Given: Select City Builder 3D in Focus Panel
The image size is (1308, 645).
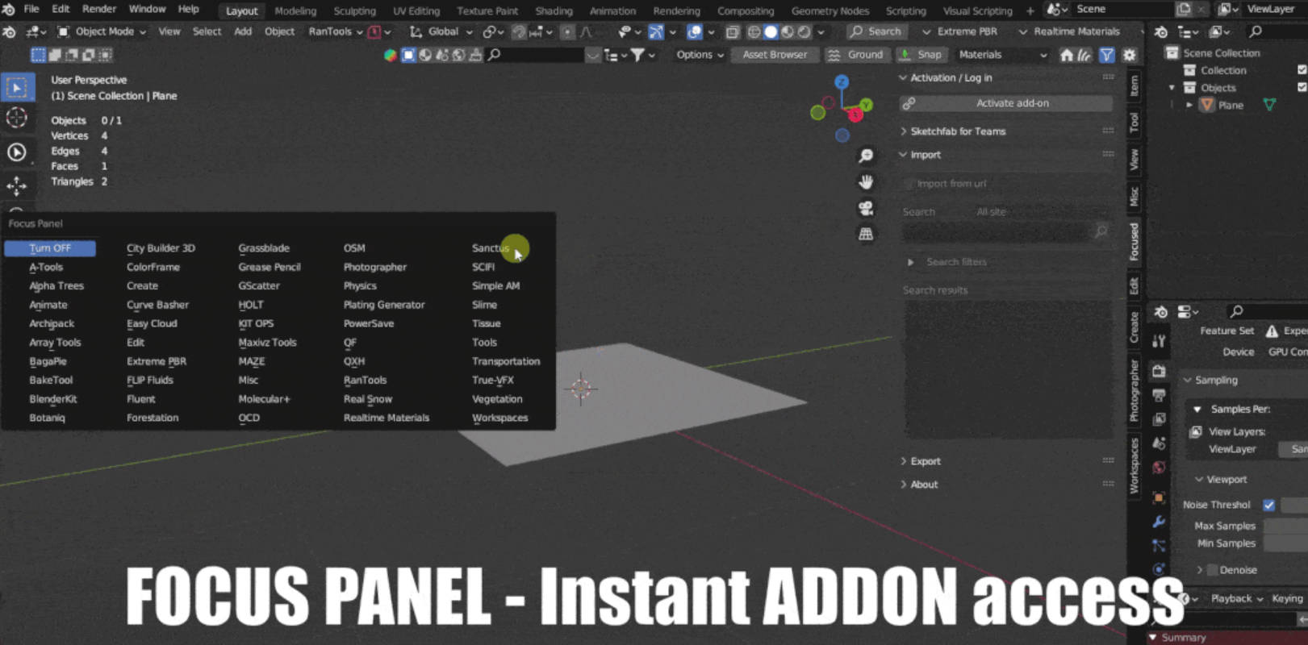Looking at the screenshot, I should [x=161, y=248].
